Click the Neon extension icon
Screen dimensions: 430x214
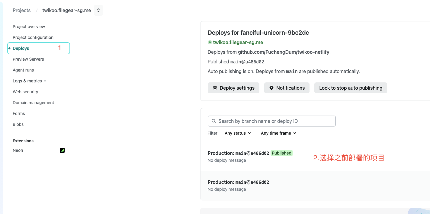[x=62, y=150]
